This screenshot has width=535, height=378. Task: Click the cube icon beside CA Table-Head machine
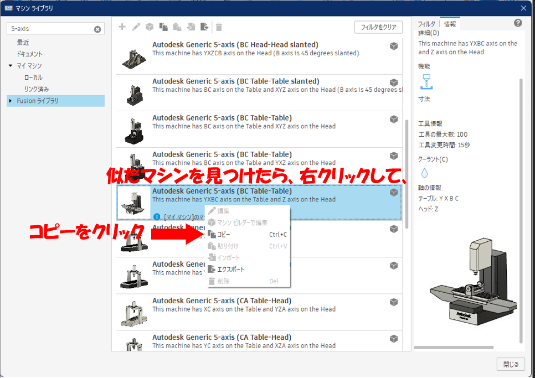pyautogui.click(x=394, y=302)
